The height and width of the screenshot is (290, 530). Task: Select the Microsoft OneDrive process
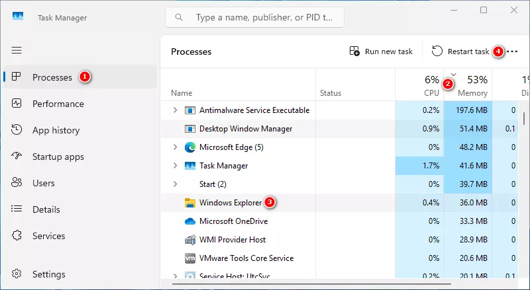point(339,221)
